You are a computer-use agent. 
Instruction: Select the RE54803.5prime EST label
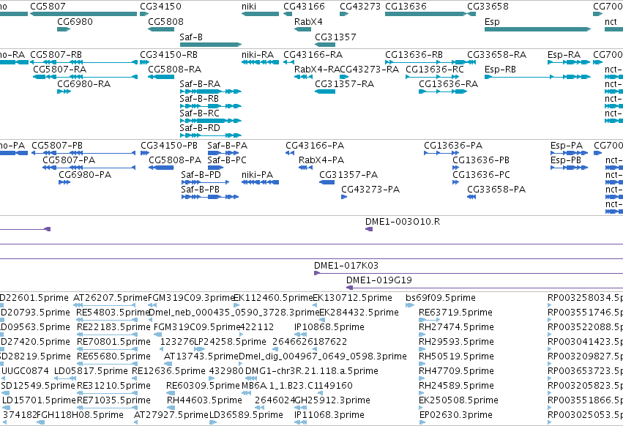(x=113, y=313)
